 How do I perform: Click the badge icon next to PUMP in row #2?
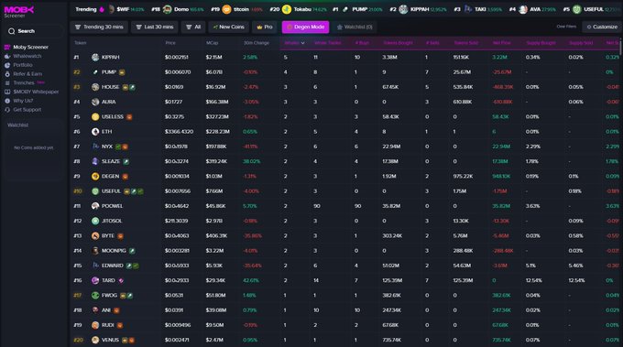pos(122,72)
